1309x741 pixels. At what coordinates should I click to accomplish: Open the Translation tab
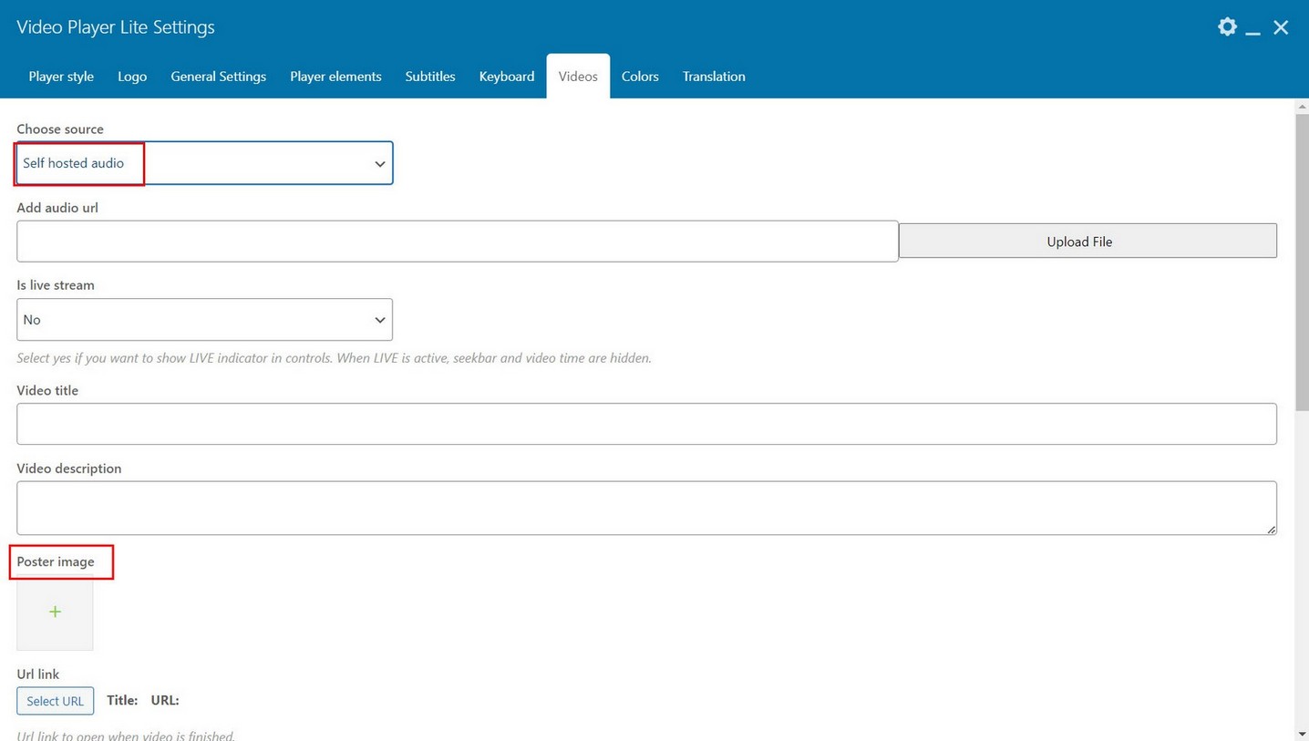click(x=714, y=77)
